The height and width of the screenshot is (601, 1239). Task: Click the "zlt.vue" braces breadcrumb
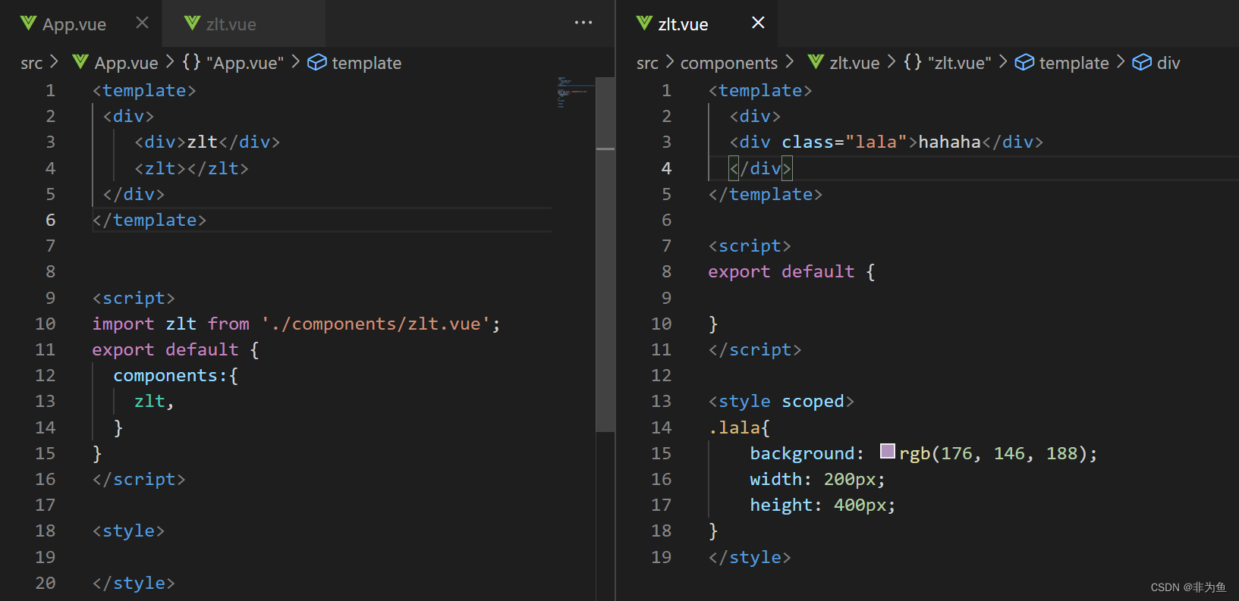(x=947, y=63)
